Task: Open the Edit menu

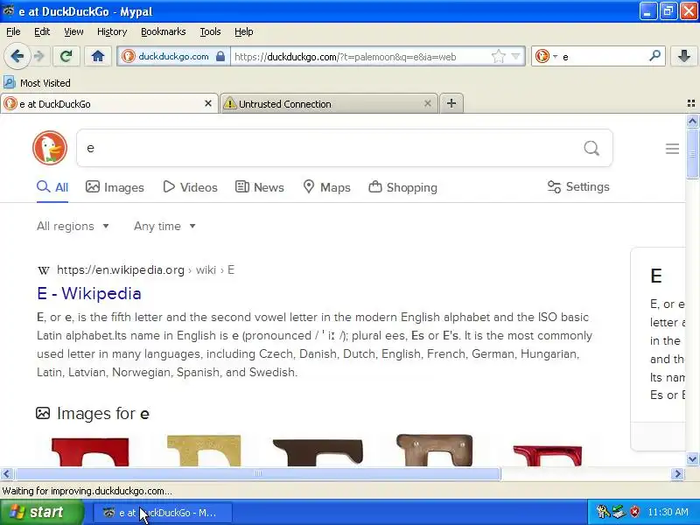Action: coord(42,31)
